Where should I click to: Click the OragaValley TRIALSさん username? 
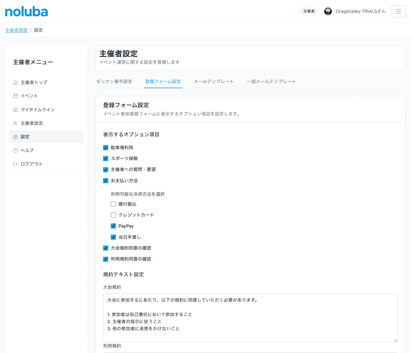[x=361, y=11]
